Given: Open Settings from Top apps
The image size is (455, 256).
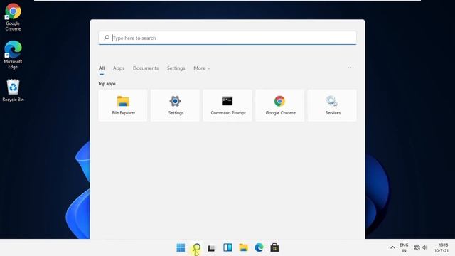Looking at the screenshot, I should pos(176,105).
